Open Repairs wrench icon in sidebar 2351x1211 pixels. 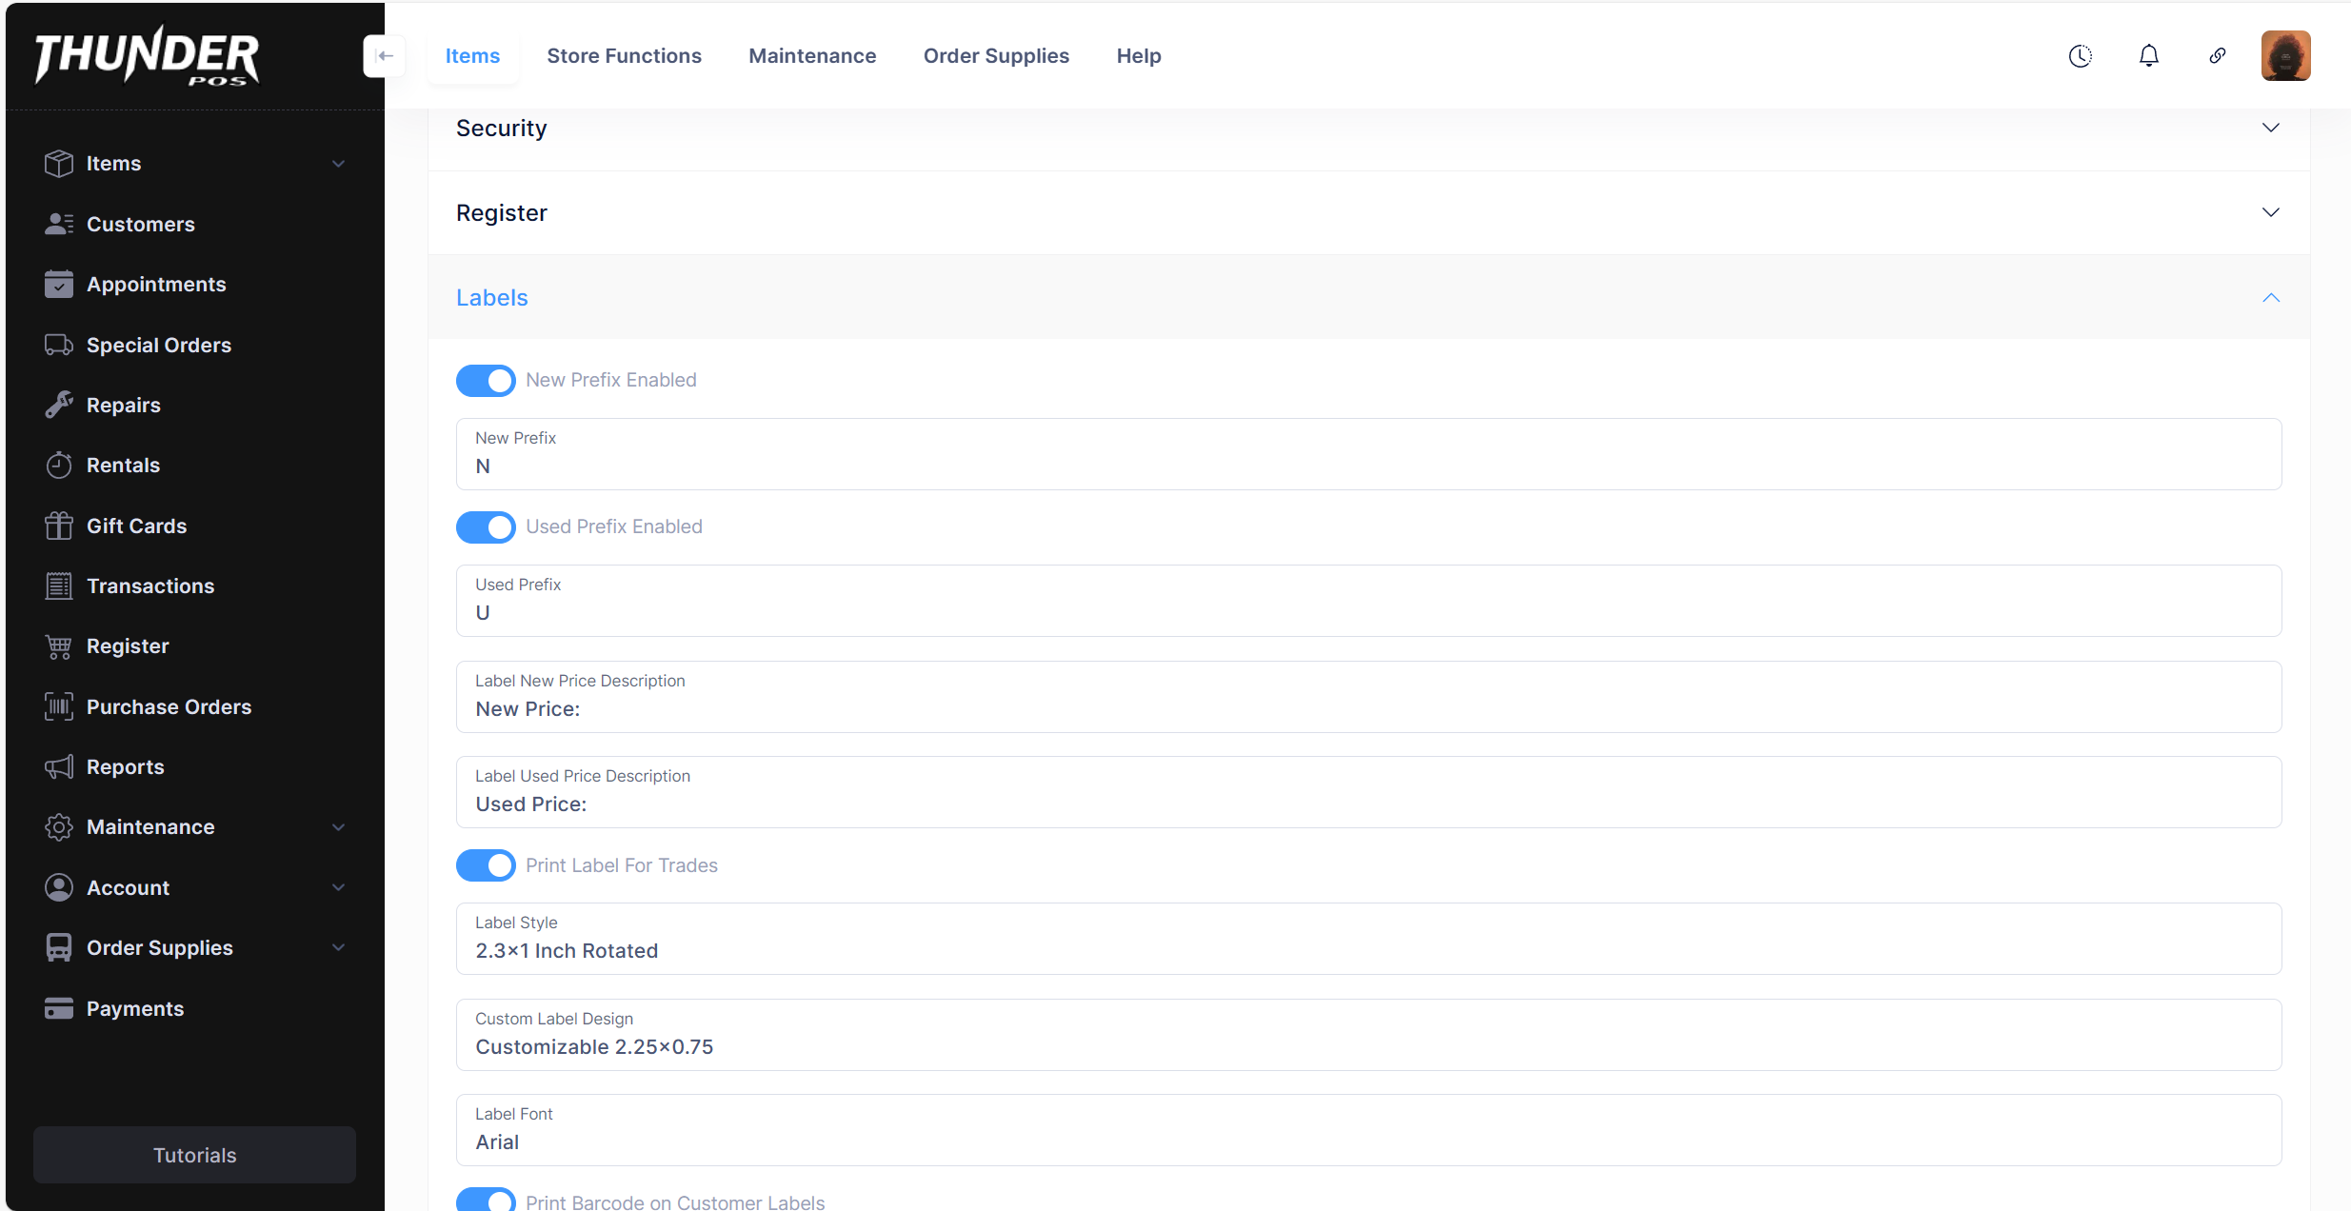click(58, 405)
